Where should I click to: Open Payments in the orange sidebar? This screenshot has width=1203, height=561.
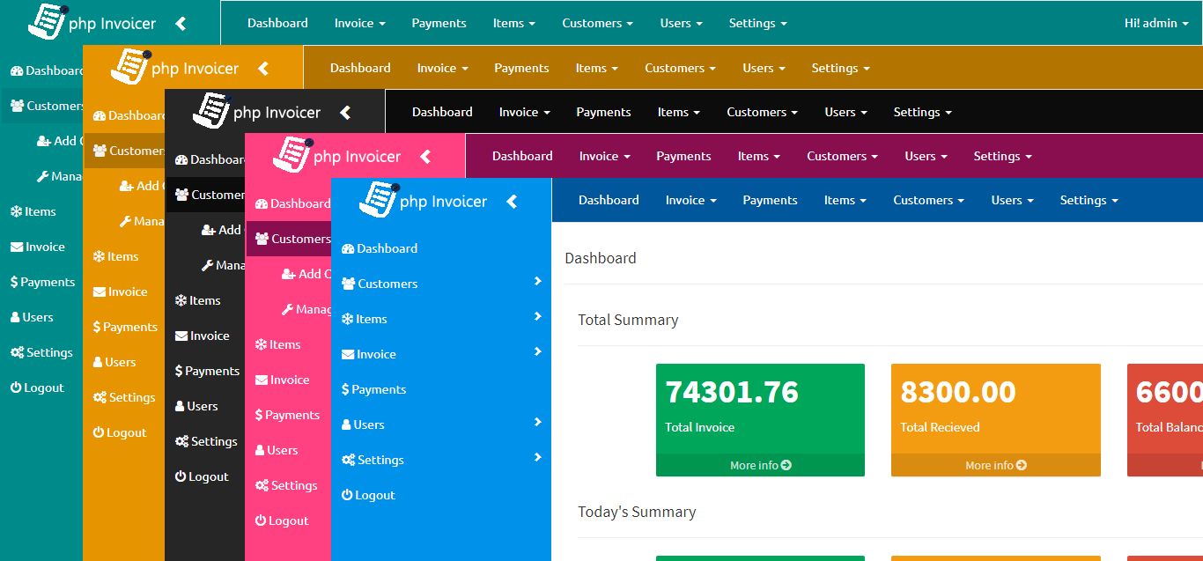point(124,327)
